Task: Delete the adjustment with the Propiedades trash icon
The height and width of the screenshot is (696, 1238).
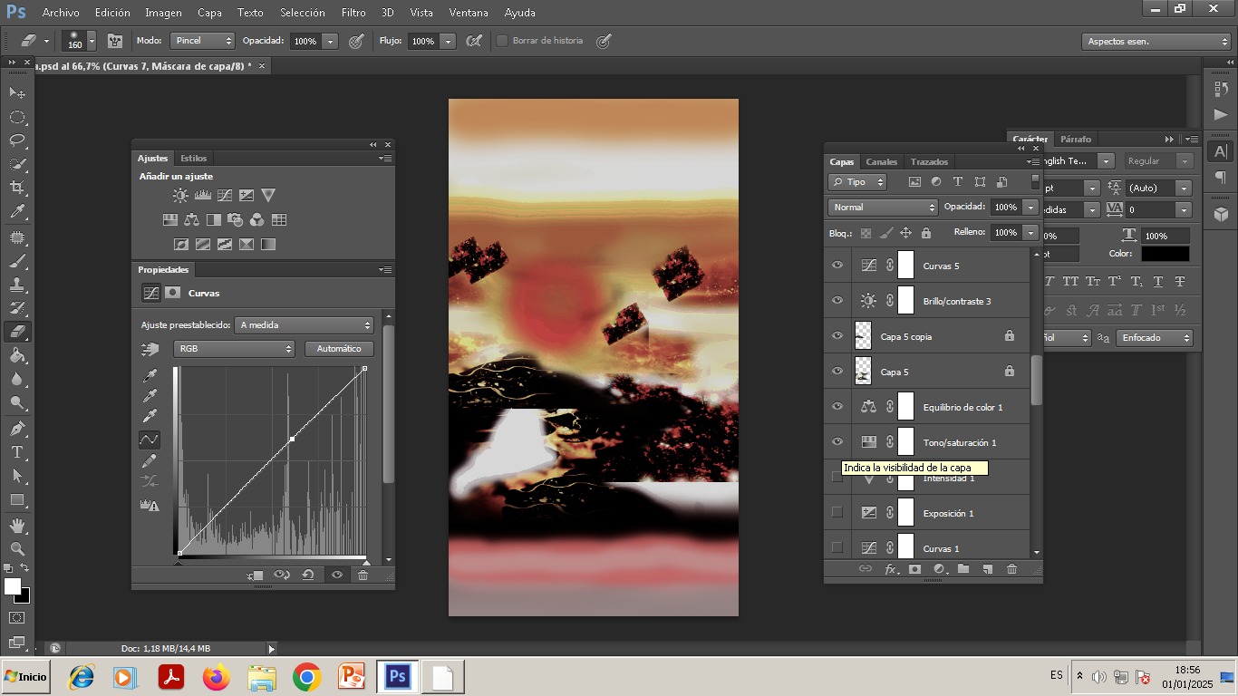Action: (x=363, y=575)
